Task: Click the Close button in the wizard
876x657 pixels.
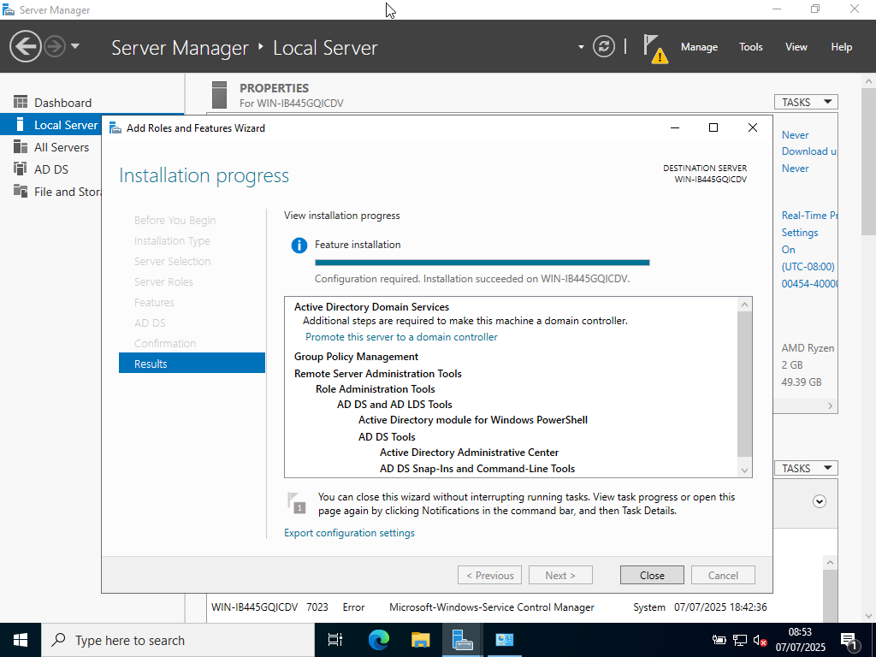Action: coord(652,575)
